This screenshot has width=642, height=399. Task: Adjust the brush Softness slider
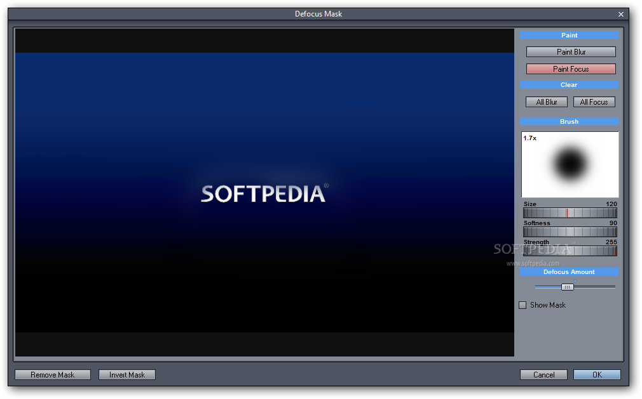570,232
